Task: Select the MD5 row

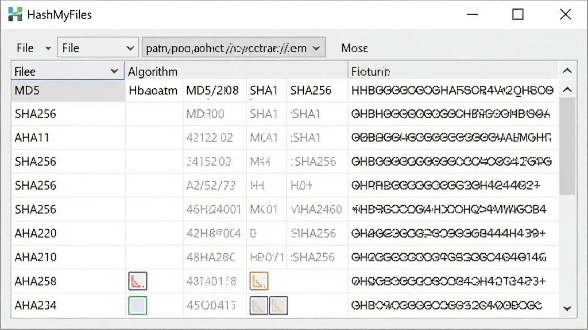Action: pos(68,90)
